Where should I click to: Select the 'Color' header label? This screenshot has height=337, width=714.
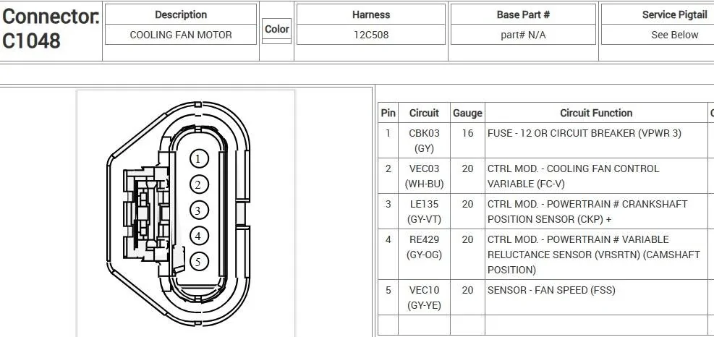pyautogui.click(x=277, y=29)
